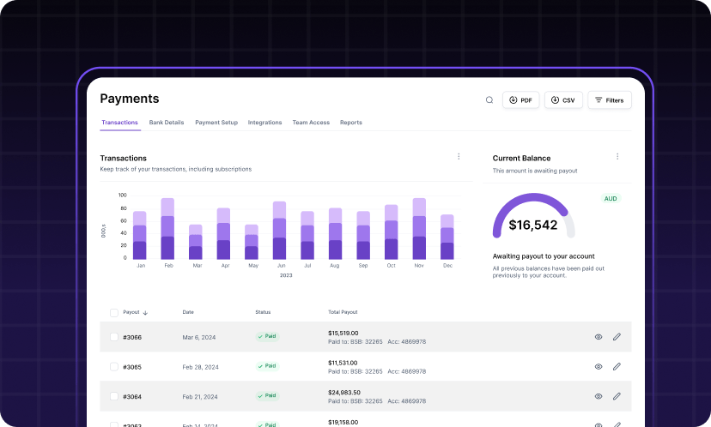Screen dimensions: 711x427
Task: Open Current Balance three-dot menu
Action: 617,157
